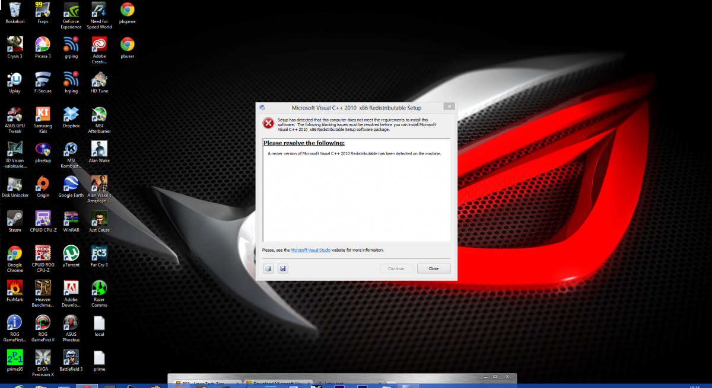The height and width of the screenshot is (388, 712).
Task: Select the Steam desktop shortcut
Action: (x=15, y=222)
